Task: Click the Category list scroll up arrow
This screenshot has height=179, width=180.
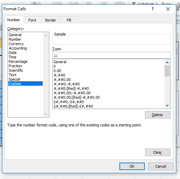Action: pos(46,36)
